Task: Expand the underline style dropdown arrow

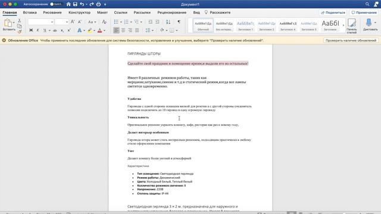Action: point(49,30)
